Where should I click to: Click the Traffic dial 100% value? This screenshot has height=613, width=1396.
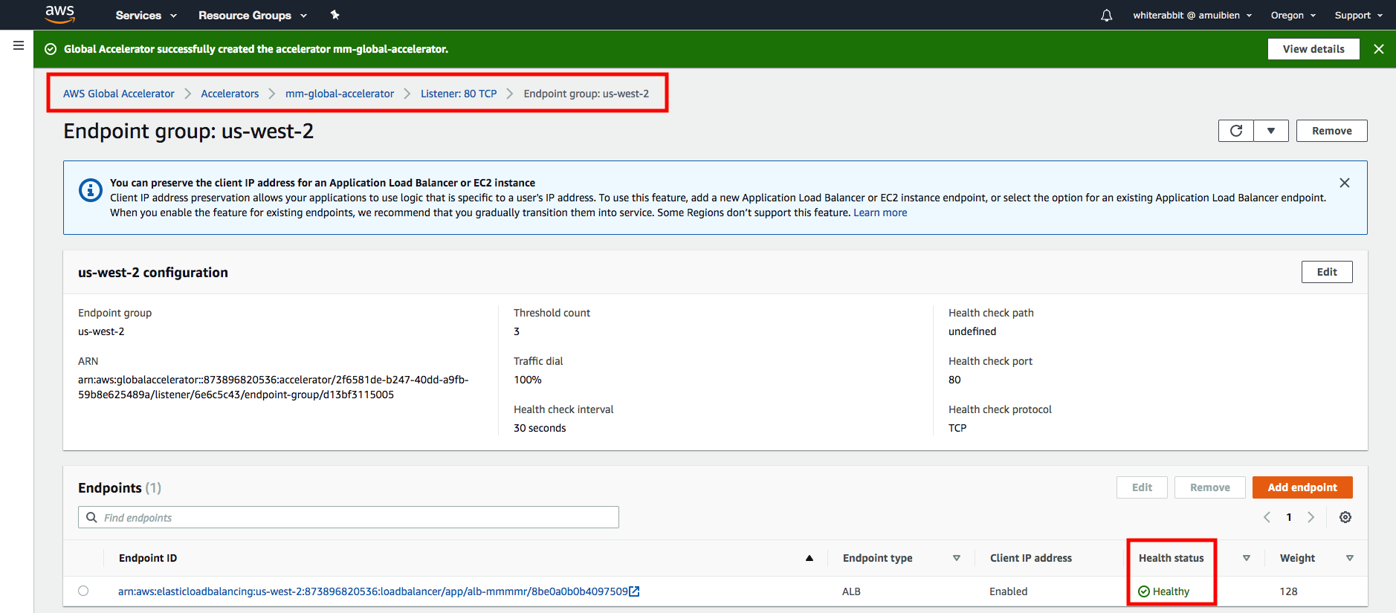click(x=528, y=380)
